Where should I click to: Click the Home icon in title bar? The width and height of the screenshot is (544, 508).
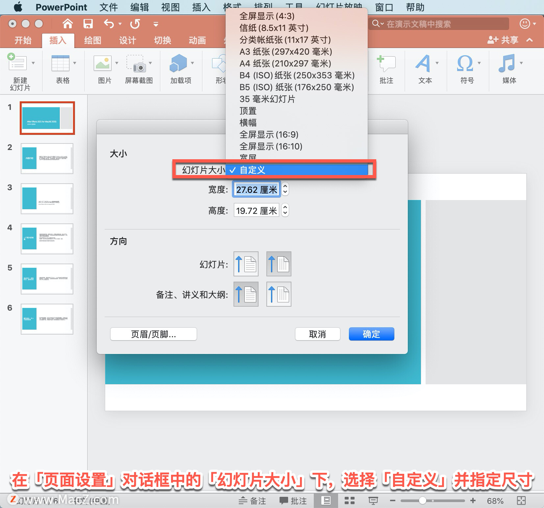click(x=68, y=24)
